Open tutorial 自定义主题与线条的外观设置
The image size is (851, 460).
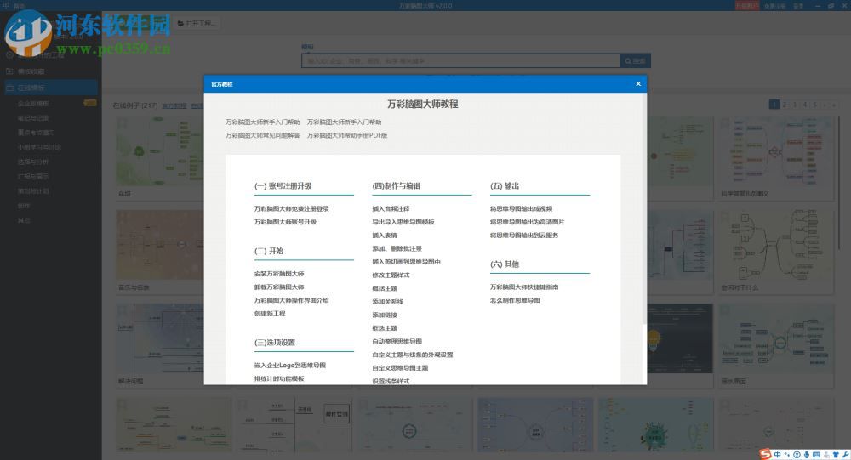(413, 355)
